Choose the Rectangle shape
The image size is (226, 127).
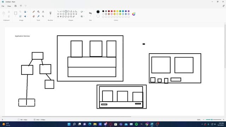(x=66, y=11)
